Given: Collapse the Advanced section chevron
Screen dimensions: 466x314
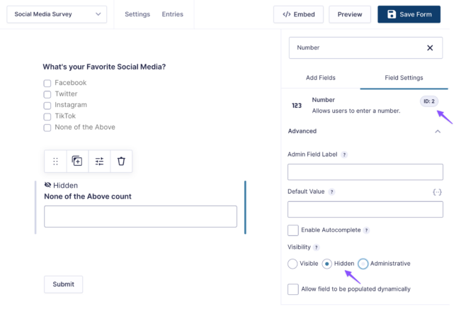Looking at the screenshot, I should (x=438, y=131).
